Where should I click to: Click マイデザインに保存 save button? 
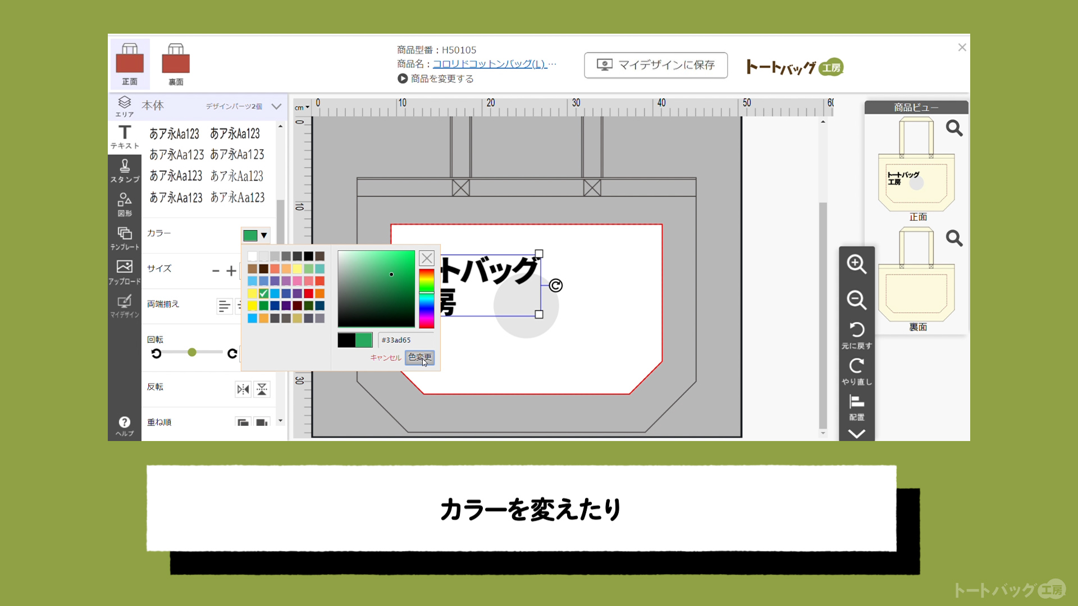click(656, 65)
